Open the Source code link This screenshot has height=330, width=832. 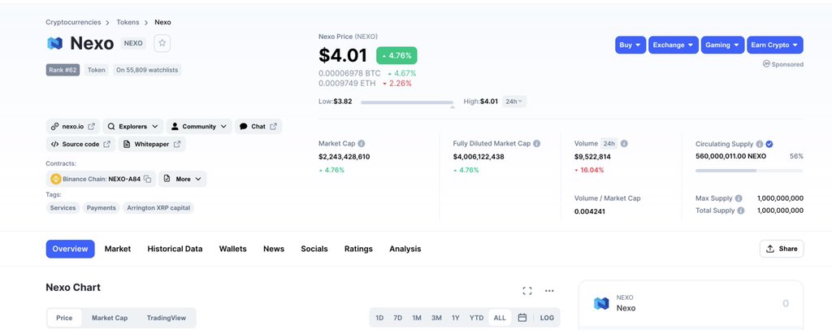(80, 144)
